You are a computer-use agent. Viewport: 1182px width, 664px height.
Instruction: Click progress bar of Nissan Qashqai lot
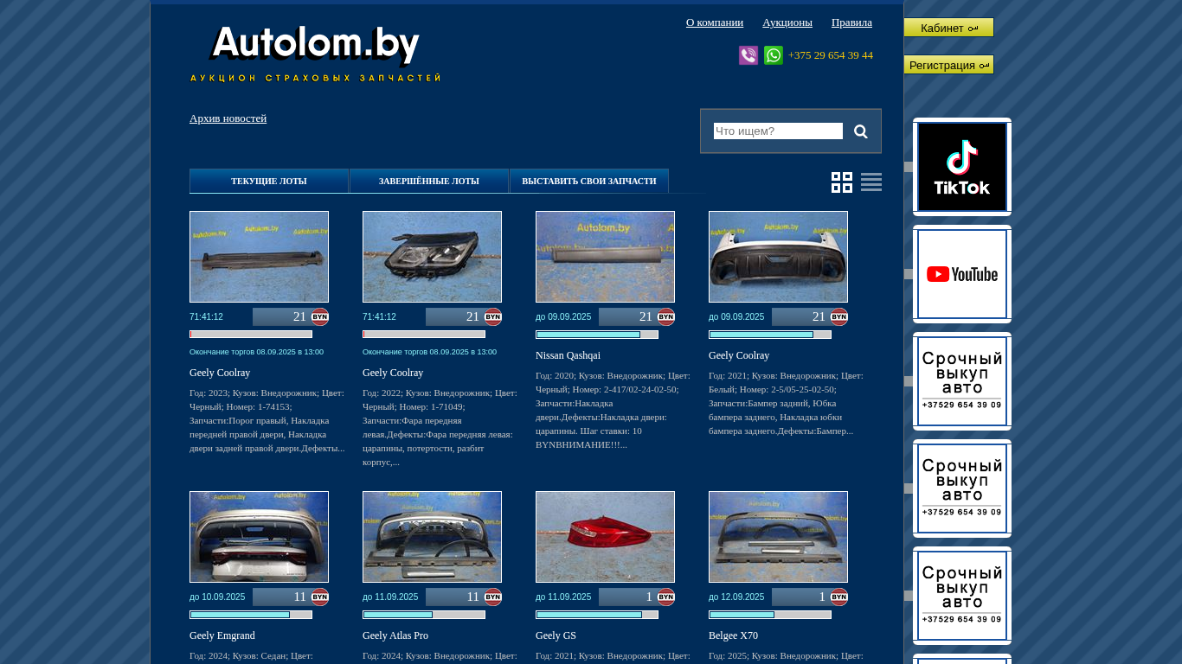pos(597,335)
